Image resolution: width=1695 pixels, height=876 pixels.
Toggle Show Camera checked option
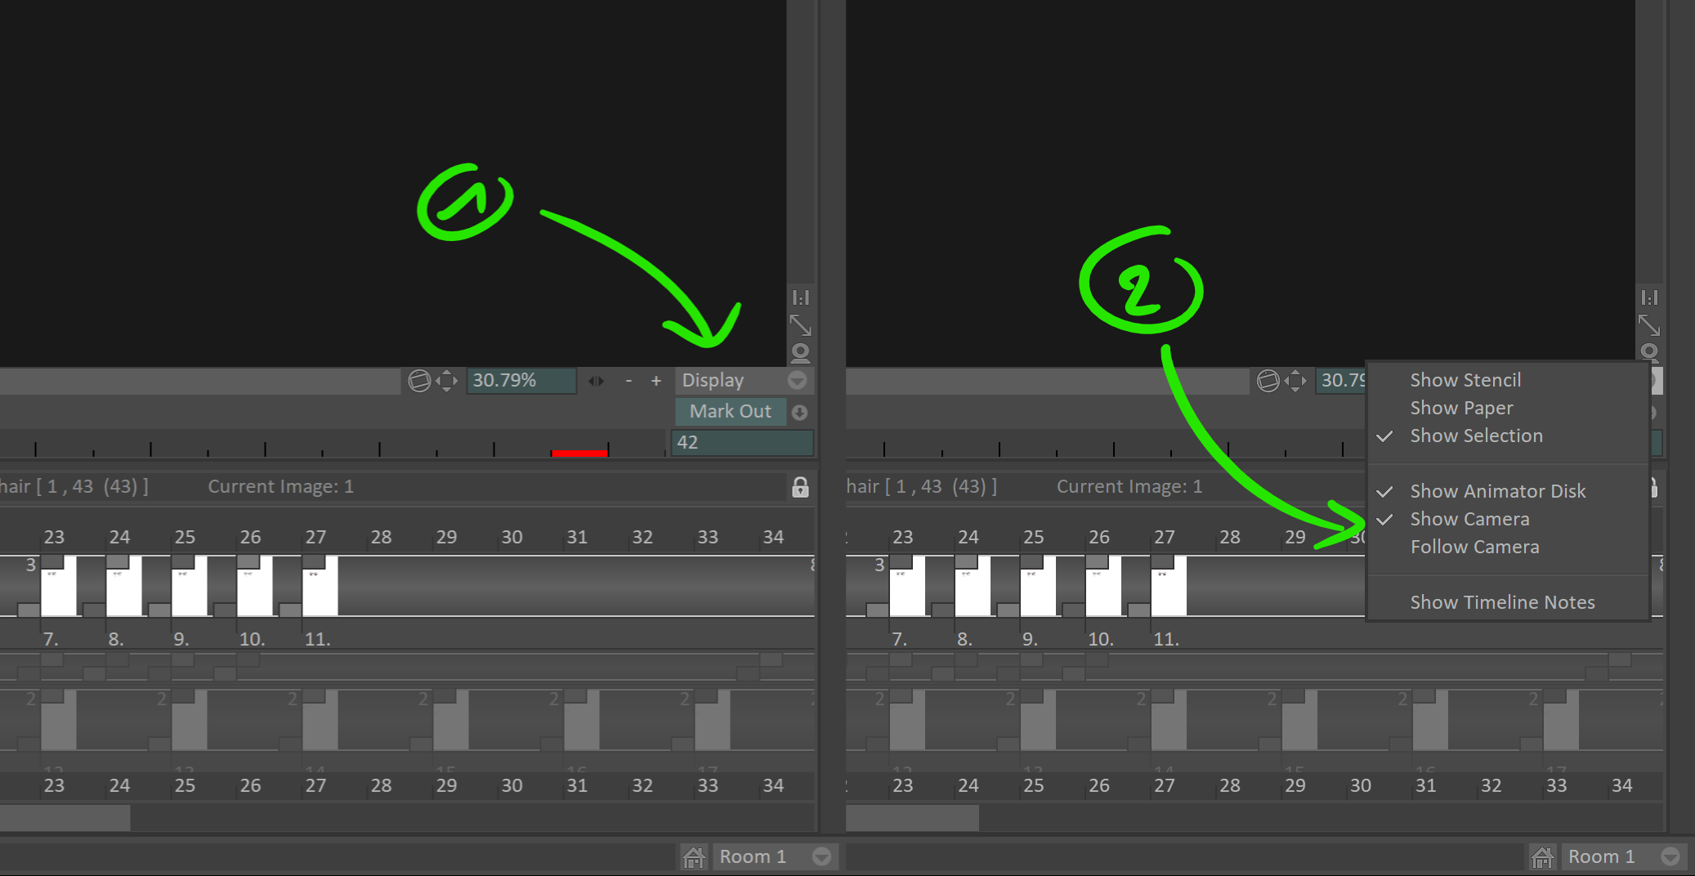[x=1469, y=519]
